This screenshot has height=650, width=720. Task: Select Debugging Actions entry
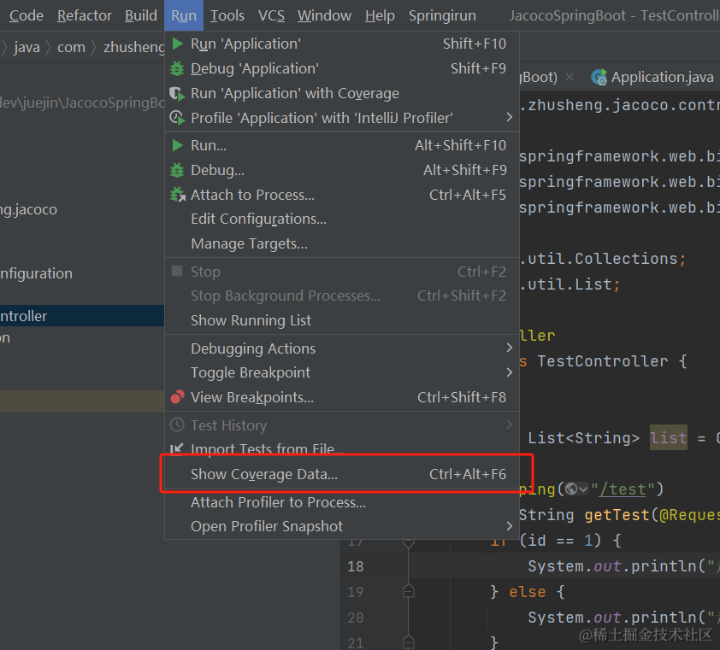[x=342, y=348]
